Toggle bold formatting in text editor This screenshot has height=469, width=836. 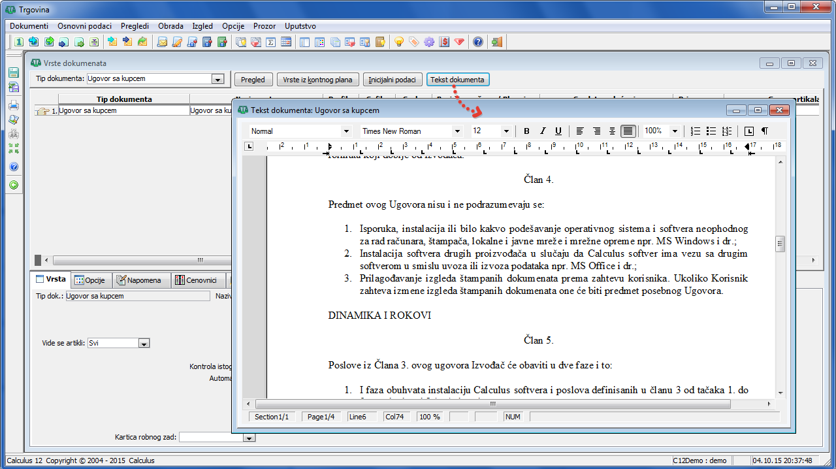pyautogui.click(x=526, y=131)
